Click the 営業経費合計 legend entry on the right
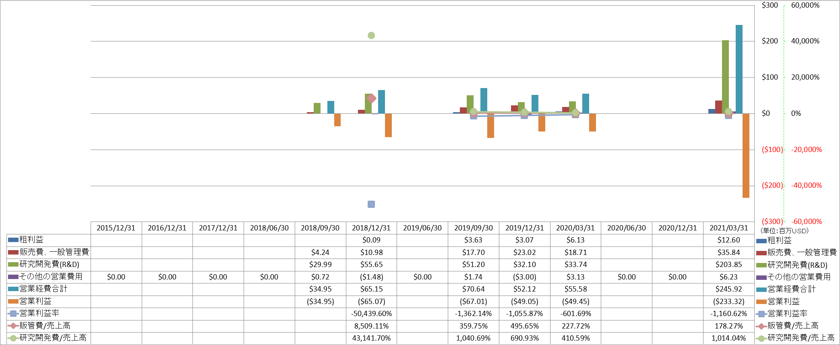This screenshot has width=840, height=345. 786,289
